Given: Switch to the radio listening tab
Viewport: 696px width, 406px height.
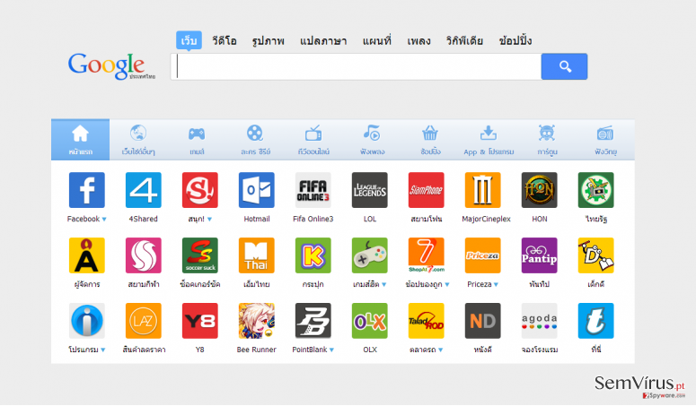Looking at the screenshot, I should 605,140.
